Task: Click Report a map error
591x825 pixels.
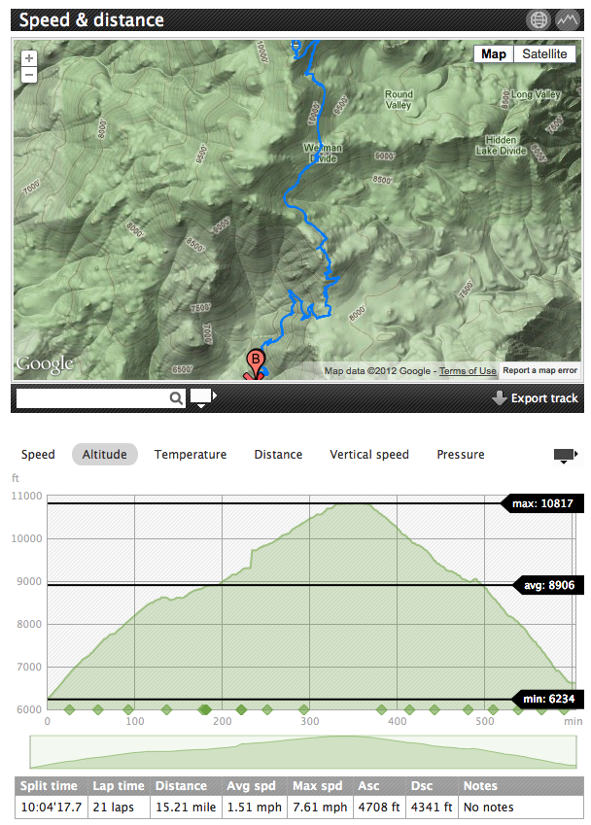Action: (x=540, y=370)
